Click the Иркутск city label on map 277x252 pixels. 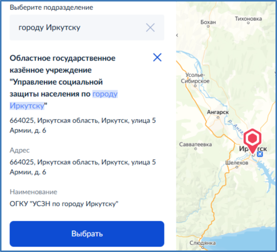pyautogui.click(x=253, y=149)
